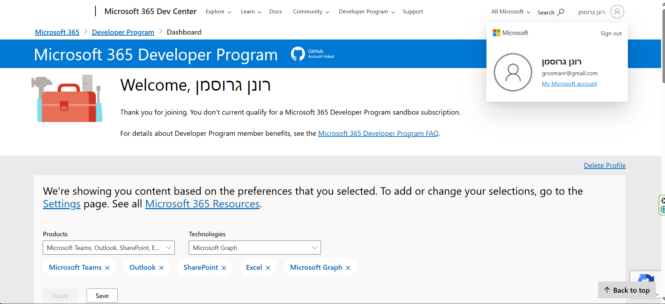Remove the Microsoft Graph tag
Image resolution: width=665 pixels, height=304 pixels.
[348, 268]
